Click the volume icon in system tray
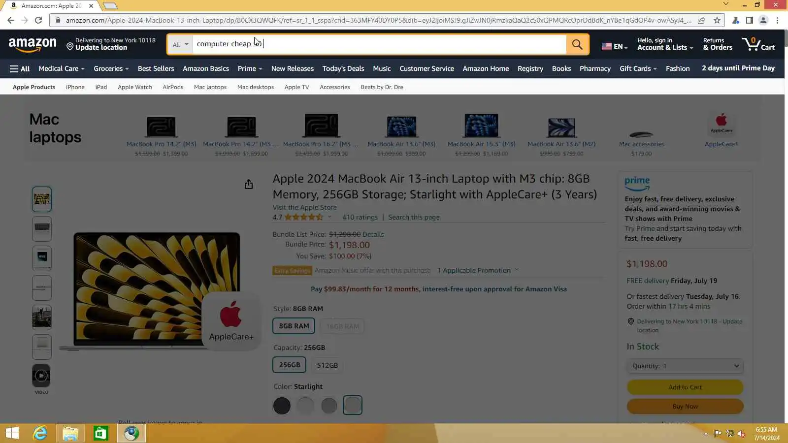The image size is (788, 443). click(742, 434)
